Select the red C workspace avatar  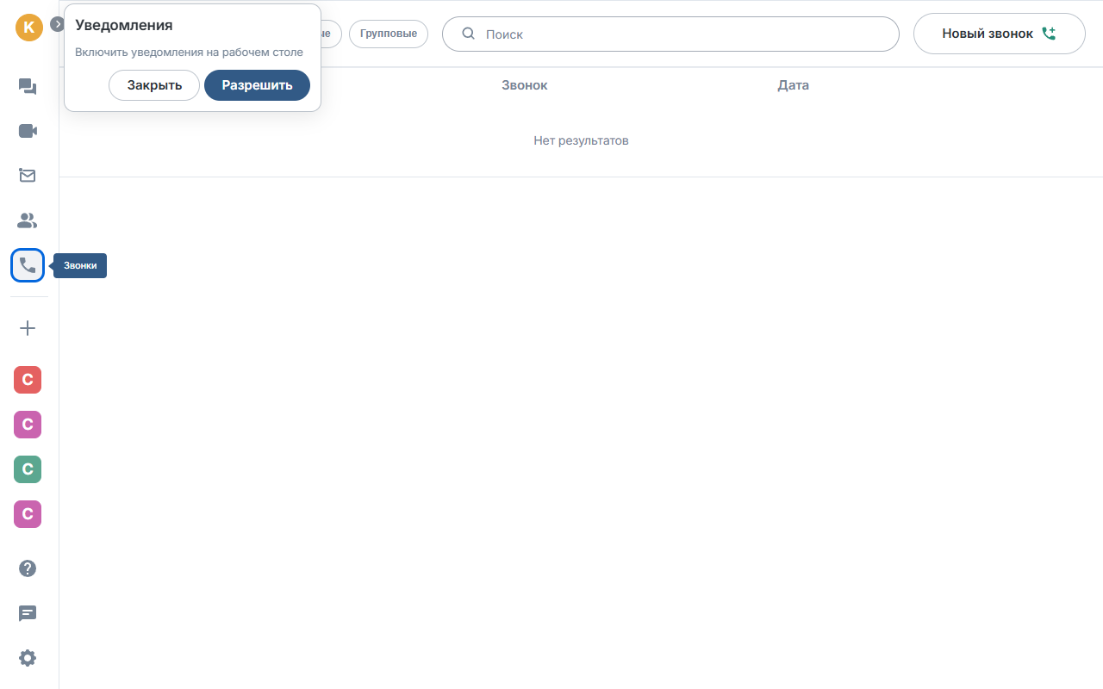tap(28, 380)
